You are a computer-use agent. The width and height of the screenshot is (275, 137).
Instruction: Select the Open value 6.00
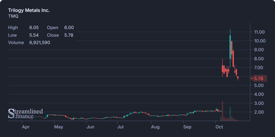coord(69,28)
